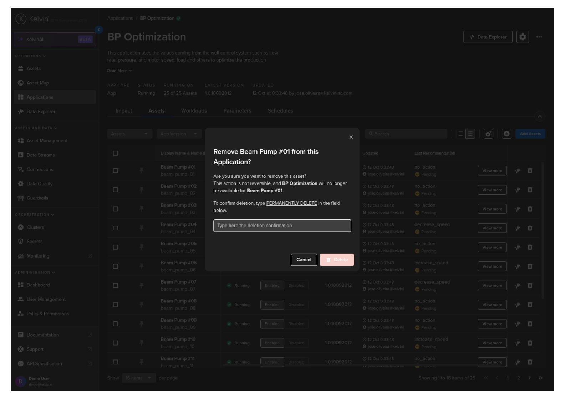Toggle the select-all header checkbox
The image size is (565, 399).
click(116, 153)
